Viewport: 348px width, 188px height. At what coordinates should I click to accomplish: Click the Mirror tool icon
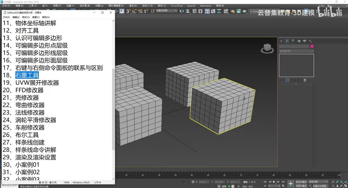[182, 11]
